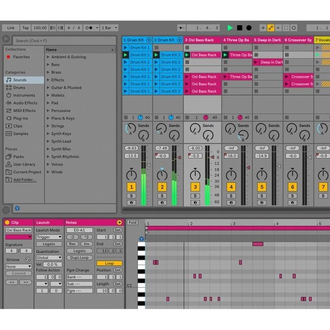330x330 pixels.
Task: Open the clip color dropdown
Action: point(18,237)
